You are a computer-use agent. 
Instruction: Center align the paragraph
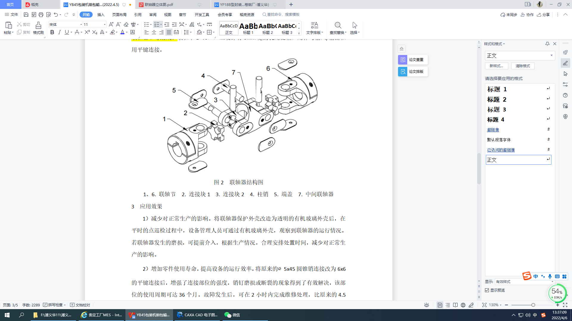pyautogui.click(x=154, y=32)
